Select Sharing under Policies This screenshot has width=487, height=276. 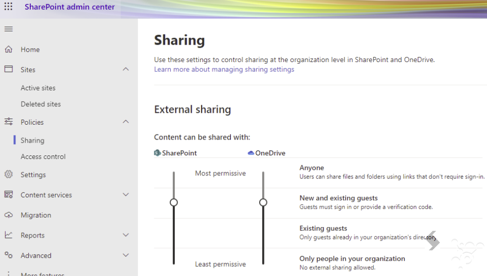[32, 141]
